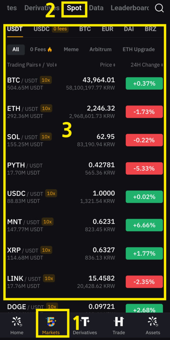
Task: Open the SOL/USDT trading pair row
Action: pos(85,140)
